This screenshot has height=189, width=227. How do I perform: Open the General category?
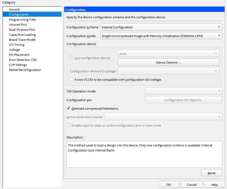[x=14, y=10]
